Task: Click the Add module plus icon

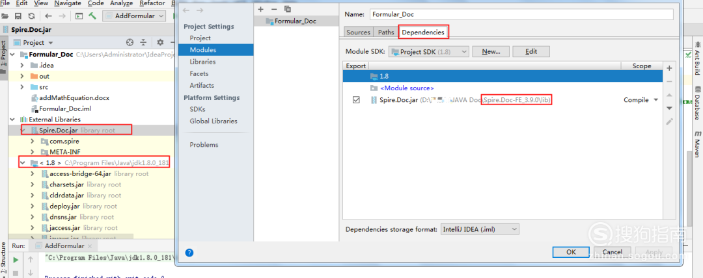Action: click(x=260, y=9)
